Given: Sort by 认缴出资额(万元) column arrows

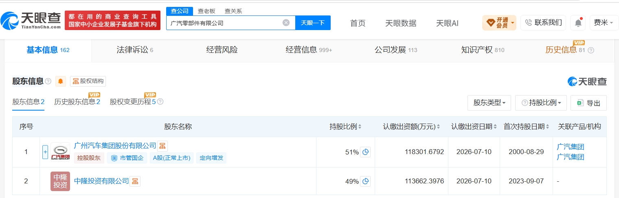Looking at the screenshot, I should pos(438,127).
